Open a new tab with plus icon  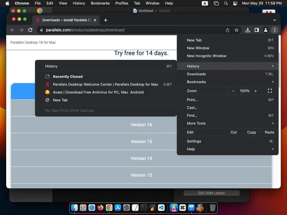106,20
